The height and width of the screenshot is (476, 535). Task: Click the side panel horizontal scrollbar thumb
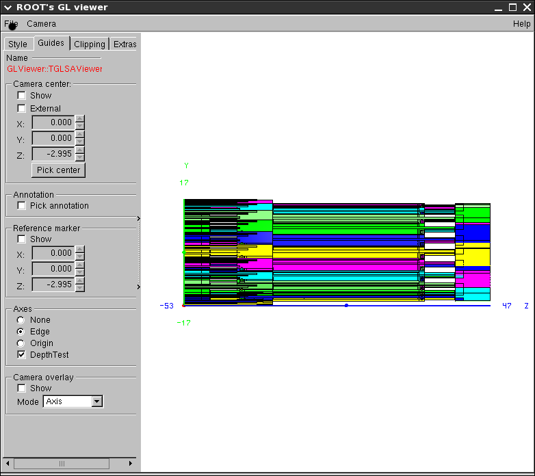[62, 464]
